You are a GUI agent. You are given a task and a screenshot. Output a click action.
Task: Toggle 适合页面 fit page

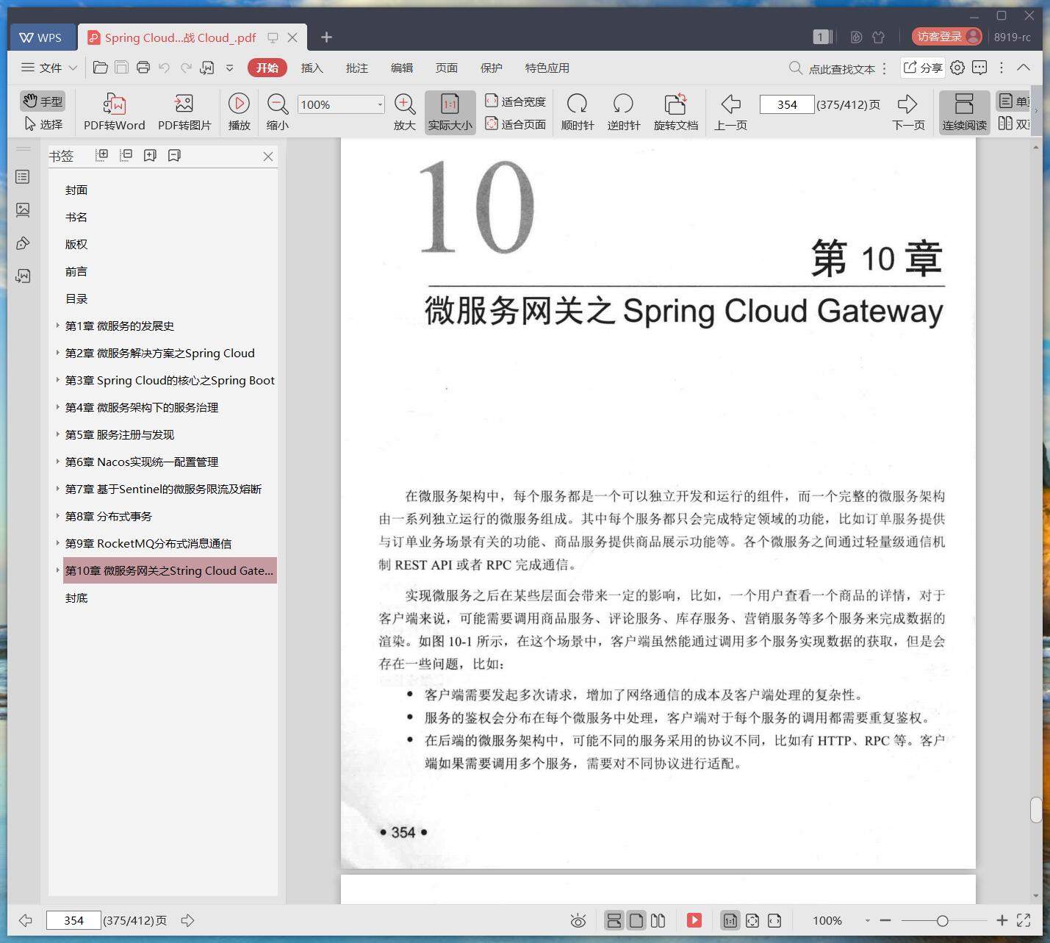516,124
